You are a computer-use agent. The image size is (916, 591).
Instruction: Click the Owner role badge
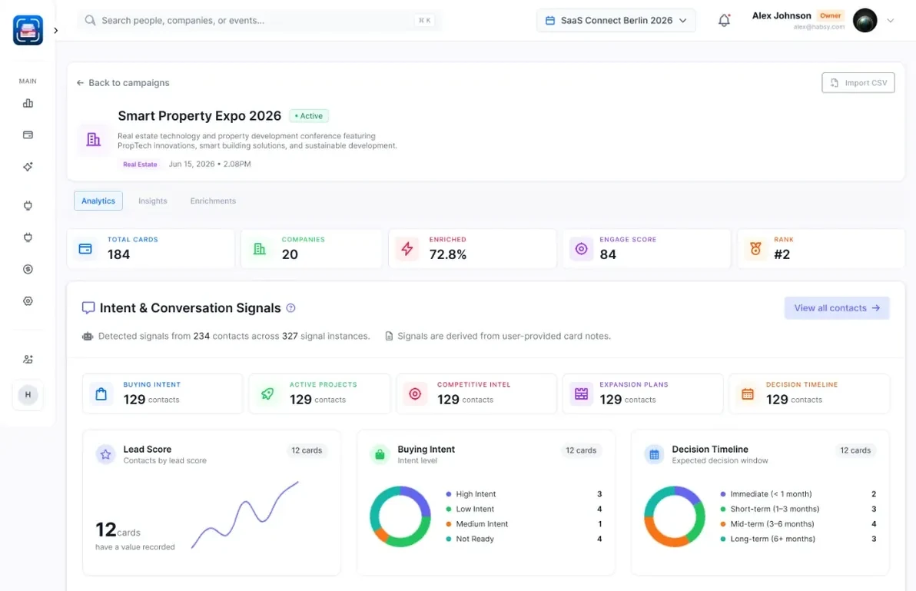[830, 16]
